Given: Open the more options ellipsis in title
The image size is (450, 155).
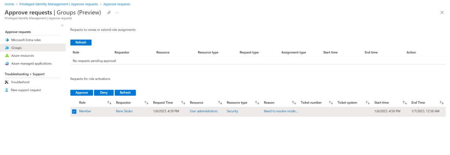Looking at the screenshot, I should 117,12.
